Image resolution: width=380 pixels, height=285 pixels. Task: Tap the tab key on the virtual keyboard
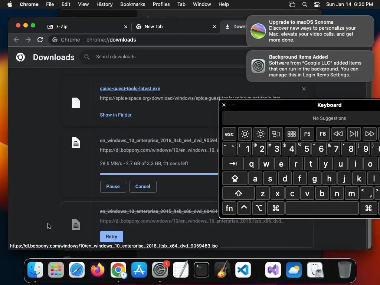[x=233, y=164]
